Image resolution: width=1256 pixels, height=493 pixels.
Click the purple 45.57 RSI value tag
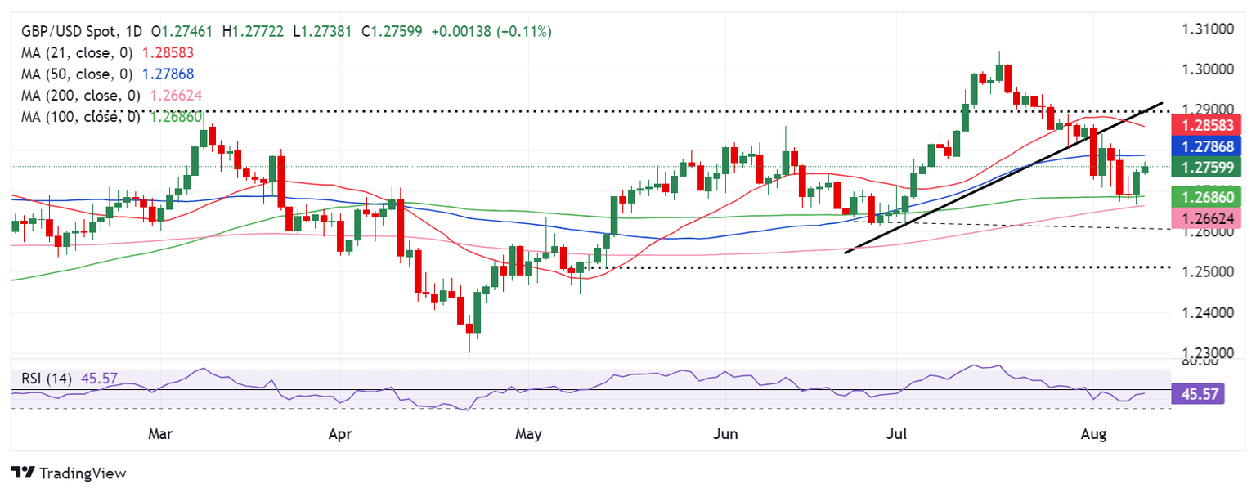pos(1207,395)
